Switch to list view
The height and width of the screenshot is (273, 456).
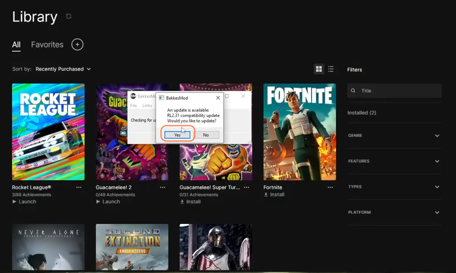click(x=331, y=69)
